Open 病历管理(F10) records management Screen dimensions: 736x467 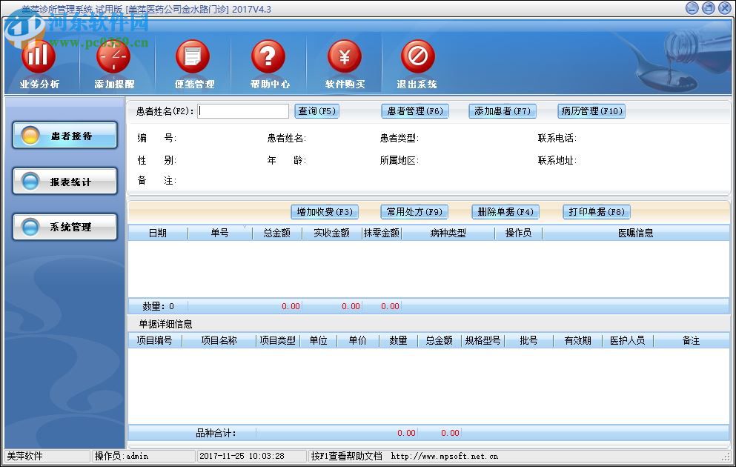coord(591,110)
